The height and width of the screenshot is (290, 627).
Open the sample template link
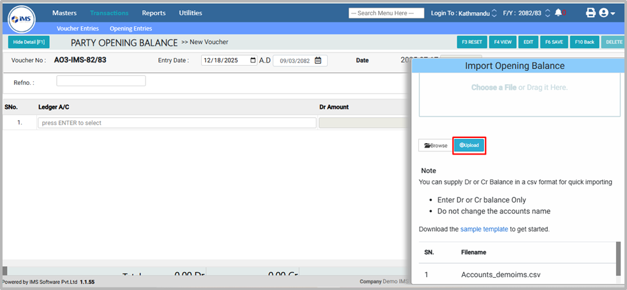[x=484, y=229]
